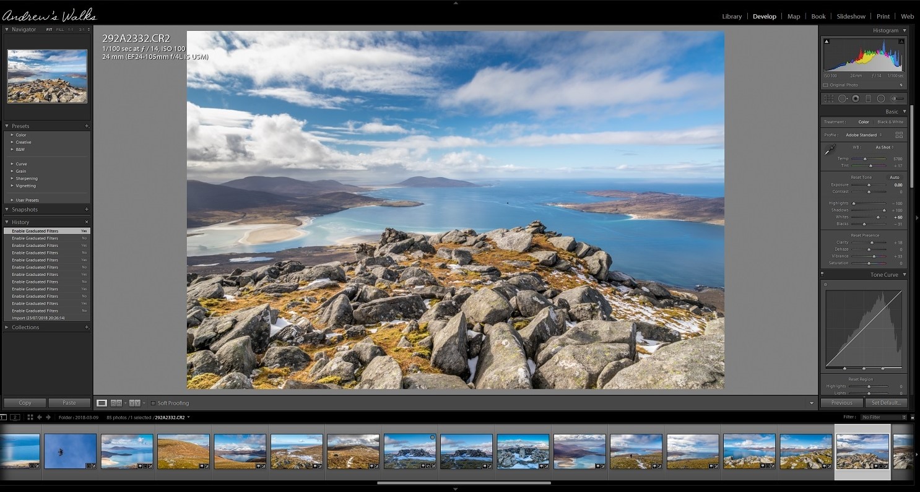The height and width of the screenshot is (492, 920).
Task: Pick the White Balance eyedropper
Action: (829, 150)
